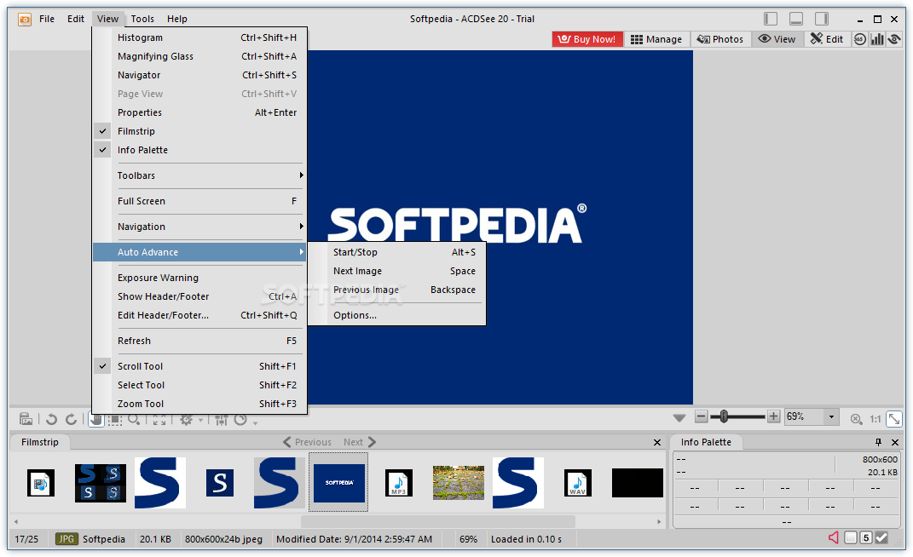Viewport: 913px width, 557px height.
Task: Click the save image icon in bottom toolbar
Action: click(26, 419)
